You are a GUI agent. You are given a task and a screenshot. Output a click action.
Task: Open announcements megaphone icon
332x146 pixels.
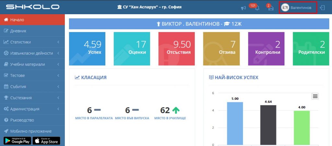tap(243, 8)
